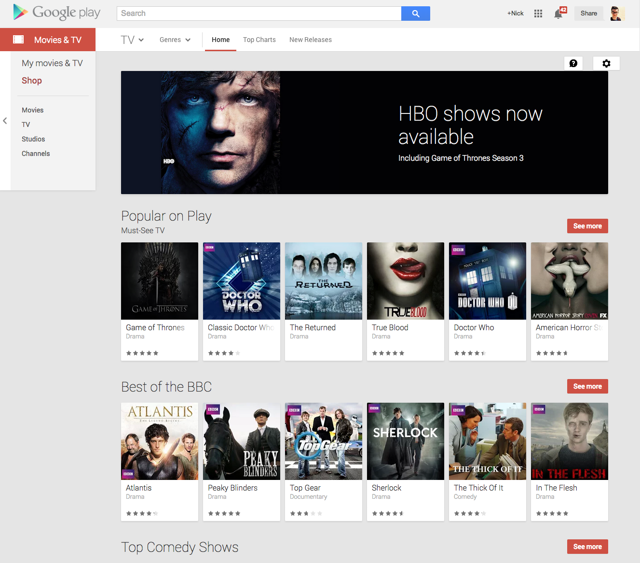This screenshot has height=563, width=640.
Task: Open the Google apps grid icon
Action: 538,14
